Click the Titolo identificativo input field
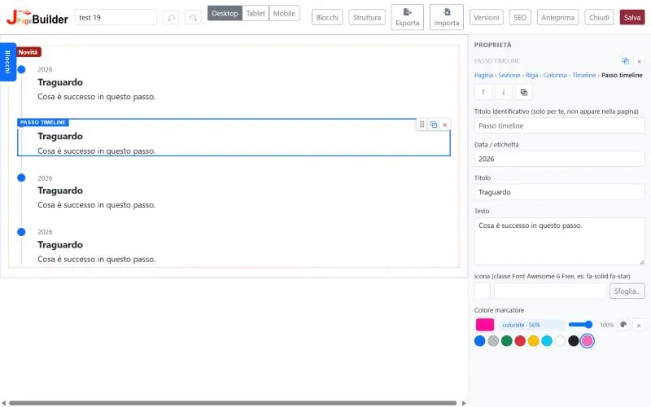The height and width of the screenshot is (407, 651). coord(559,126)
